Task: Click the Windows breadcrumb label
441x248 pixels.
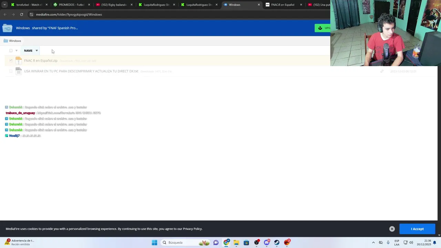Action: 15,41
